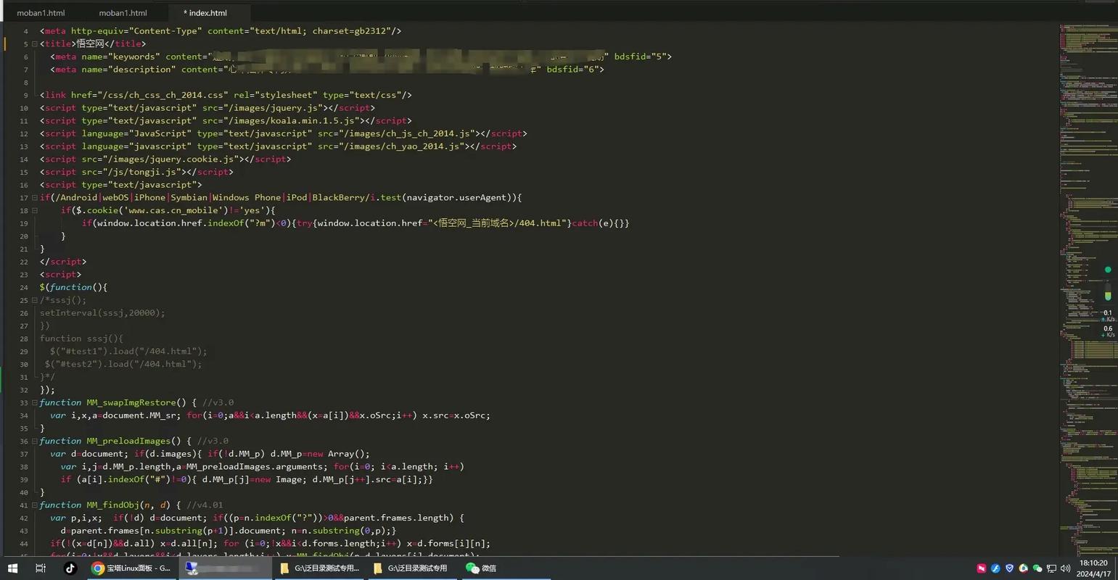
Task: Select the leftmost moban1.html tab
Action: (41, 13)
